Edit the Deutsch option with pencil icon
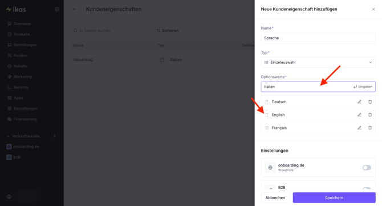Image resolution: width=382 pixels, height=206 pixels. 359,102
